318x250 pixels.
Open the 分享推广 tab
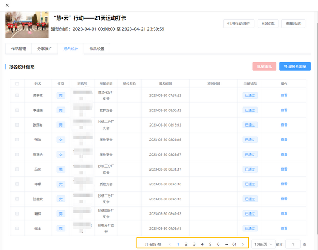pos(44,49)
